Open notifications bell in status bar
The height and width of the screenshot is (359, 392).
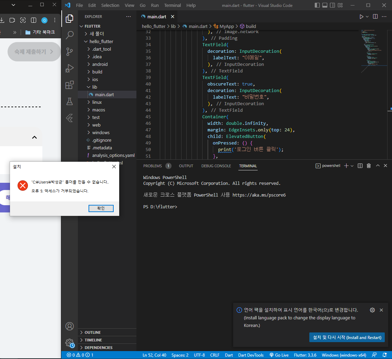(385, 355)
